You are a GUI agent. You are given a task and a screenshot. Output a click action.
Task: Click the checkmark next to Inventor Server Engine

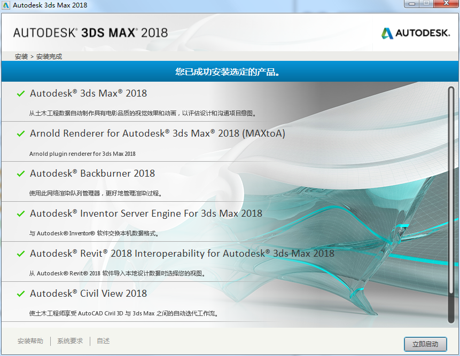[x=20, y=213]
